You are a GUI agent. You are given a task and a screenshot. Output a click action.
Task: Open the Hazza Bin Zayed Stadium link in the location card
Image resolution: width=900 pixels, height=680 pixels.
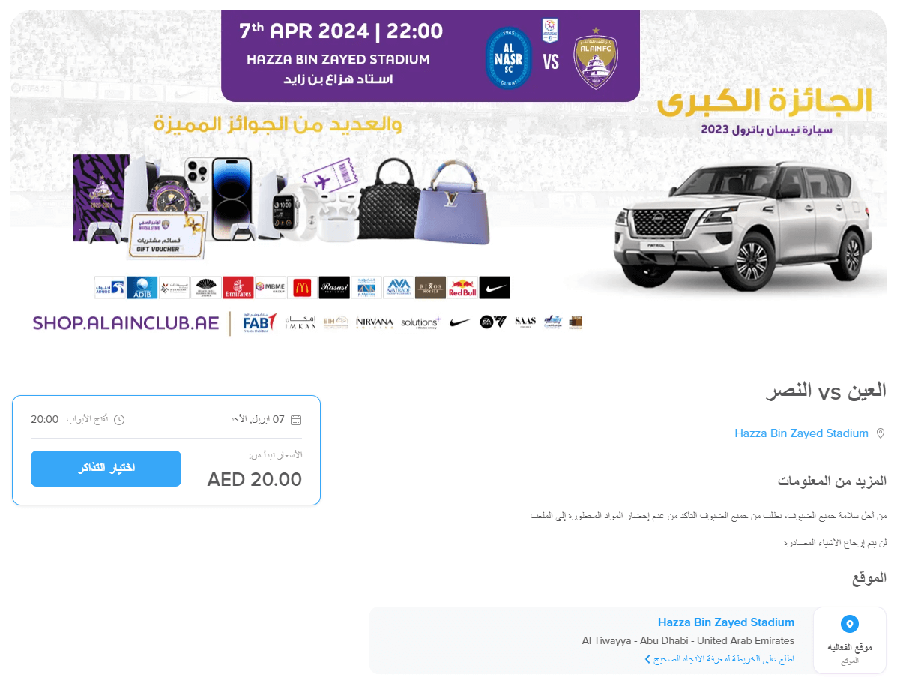click(x=725, y=622)
